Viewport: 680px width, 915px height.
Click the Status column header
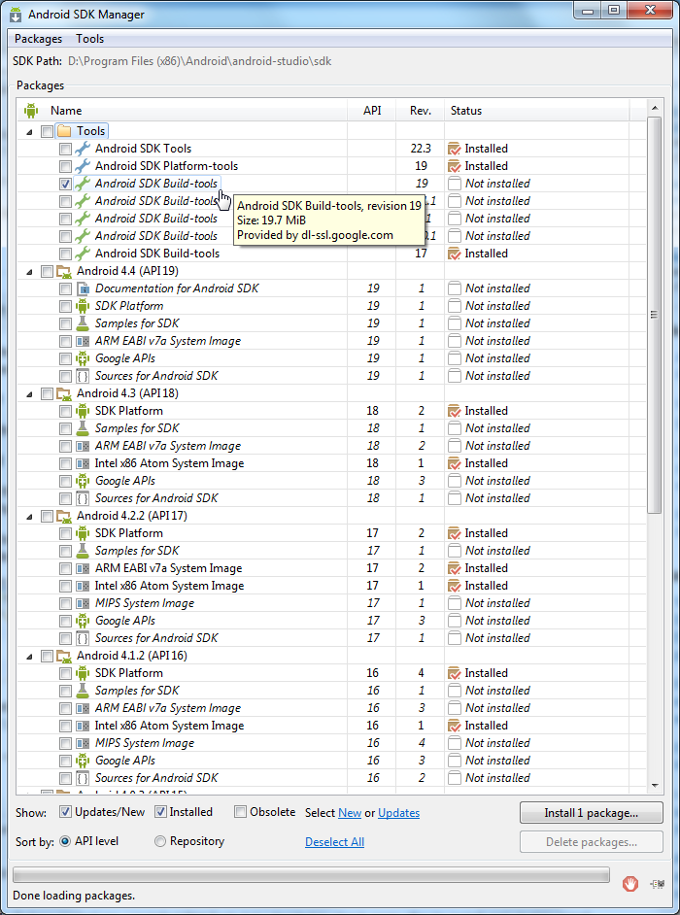(x=537, y=111)
